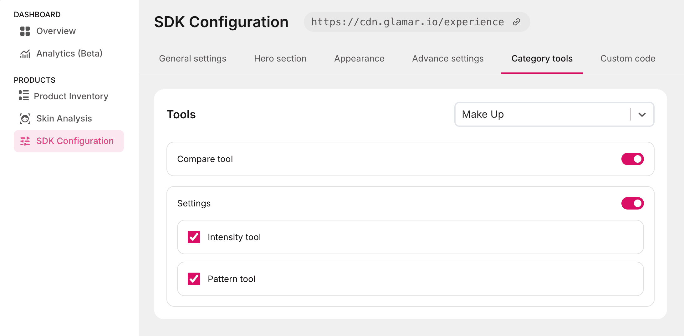Select the Advance settings tab
The image size is (684, 336).
(448, 59)
